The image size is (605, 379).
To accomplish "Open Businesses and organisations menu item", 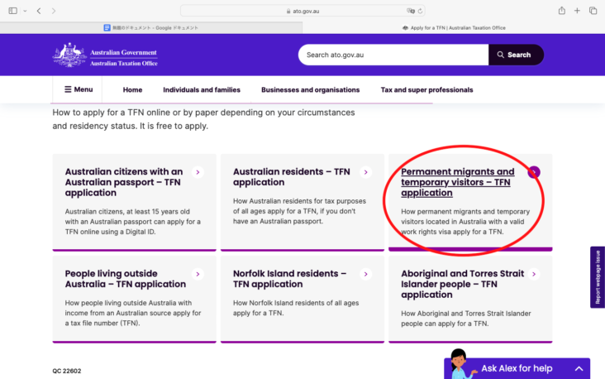I will [310, 89].
